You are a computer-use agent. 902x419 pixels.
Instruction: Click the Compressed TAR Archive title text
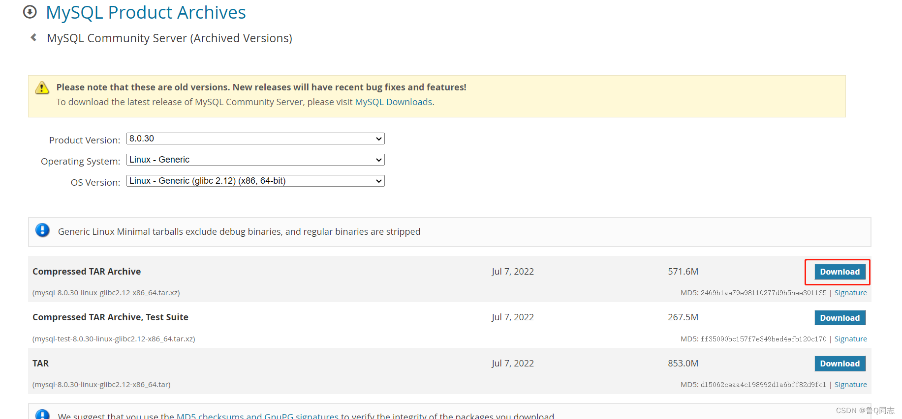(87, 271)
